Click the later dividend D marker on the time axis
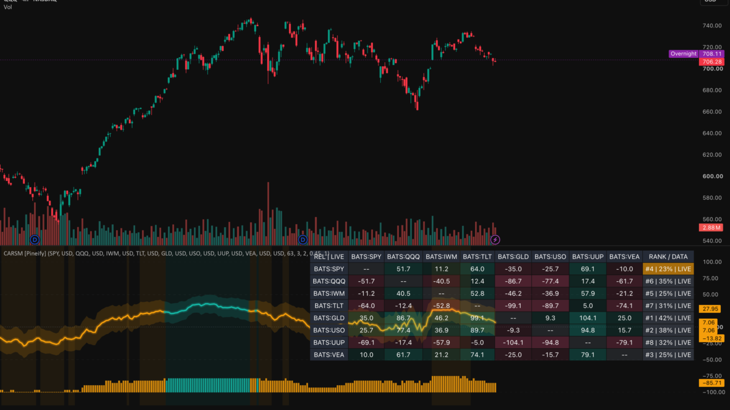730x410 pixels. point(304,239)
